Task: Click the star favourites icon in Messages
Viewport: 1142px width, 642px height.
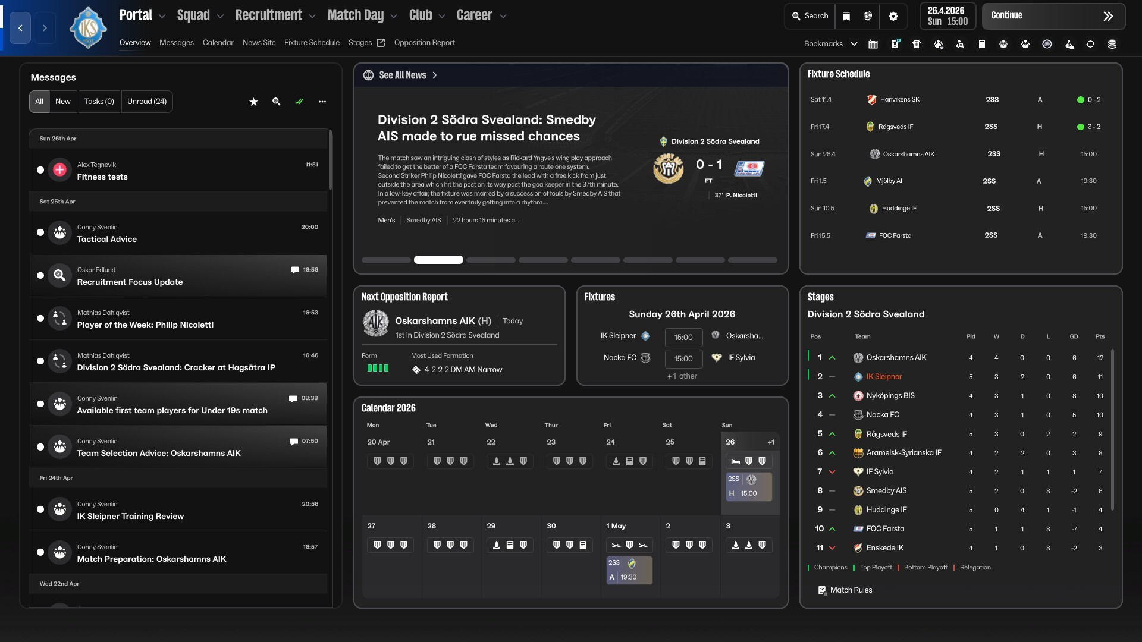Action: (x=253, y=102)
